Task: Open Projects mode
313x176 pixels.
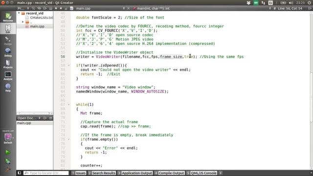Action: (x=8, y=64)
